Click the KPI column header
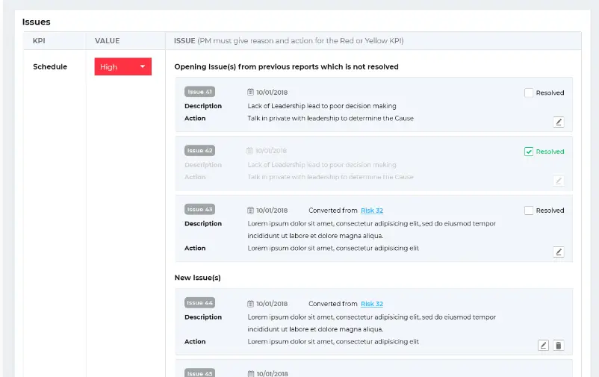 39,41
